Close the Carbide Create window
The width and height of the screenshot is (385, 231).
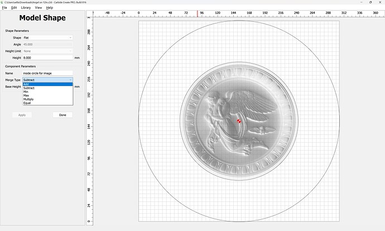point(380,2)
